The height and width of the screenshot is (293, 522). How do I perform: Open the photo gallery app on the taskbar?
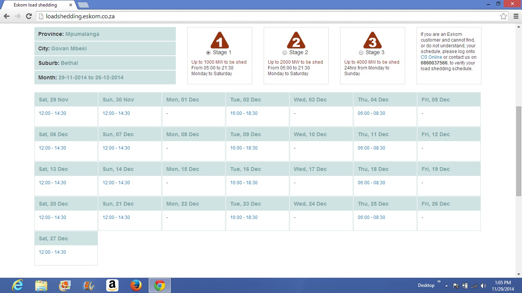[x=65, y=285]
